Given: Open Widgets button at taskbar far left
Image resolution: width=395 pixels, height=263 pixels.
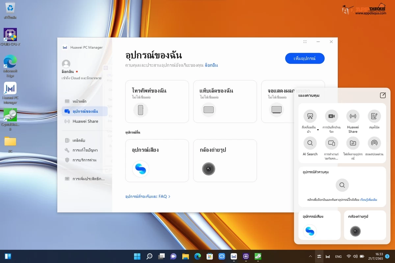Looking at the screenshot, I should click(8, 256).
